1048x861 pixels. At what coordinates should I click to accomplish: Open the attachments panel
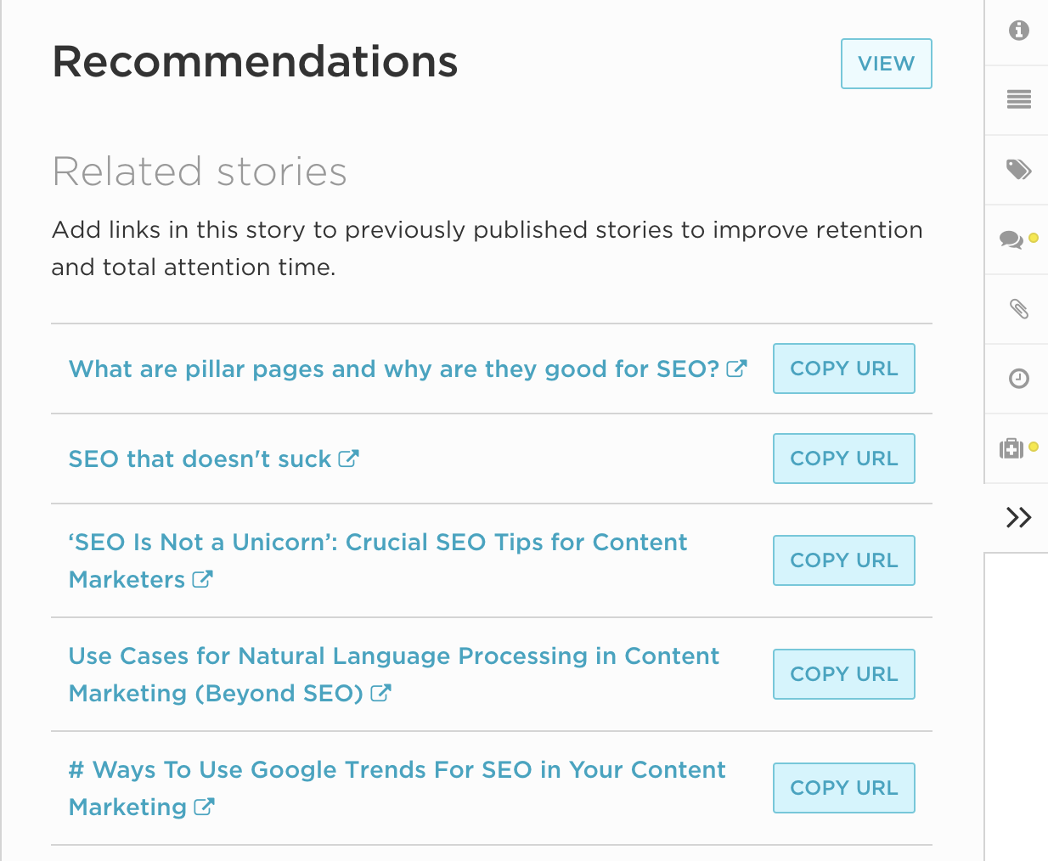coord(1017,308)
